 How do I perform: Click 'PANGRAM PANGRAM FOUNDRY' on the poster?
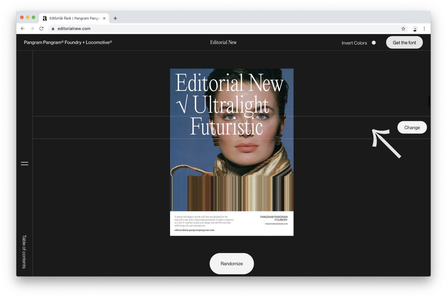[x=274, y=218]
